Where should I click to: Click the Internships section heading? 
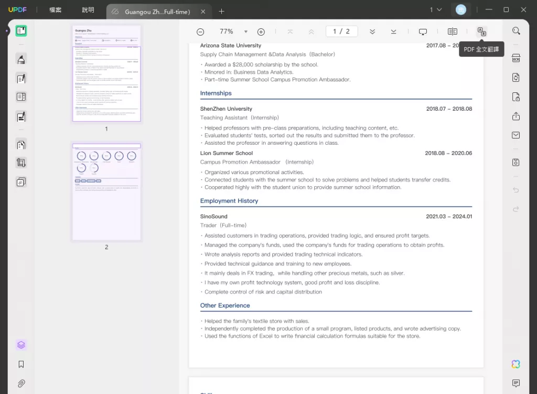pyautogui.click(x=216, y=93)
